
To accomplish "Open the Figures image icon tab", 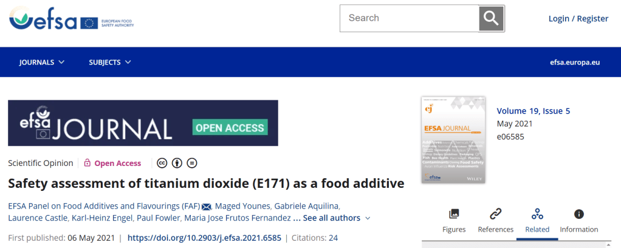I will click(454, 221).
